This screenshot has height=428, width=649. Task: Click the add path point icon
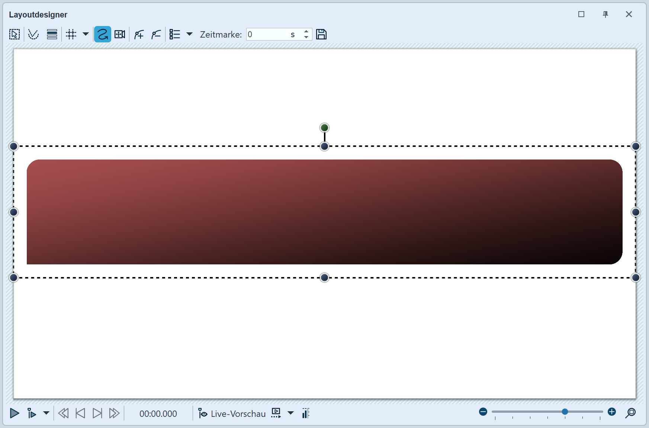click(139, 35)
